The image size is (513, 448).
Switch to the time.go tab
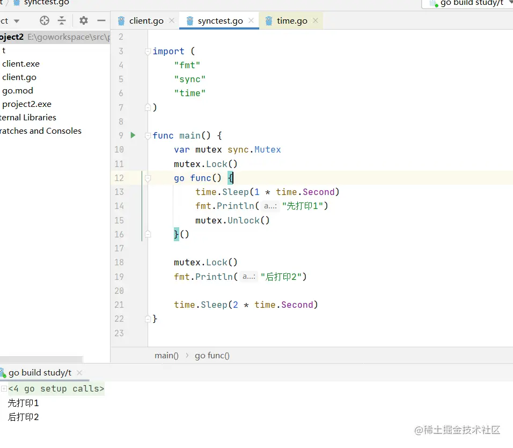pos(291,21)
